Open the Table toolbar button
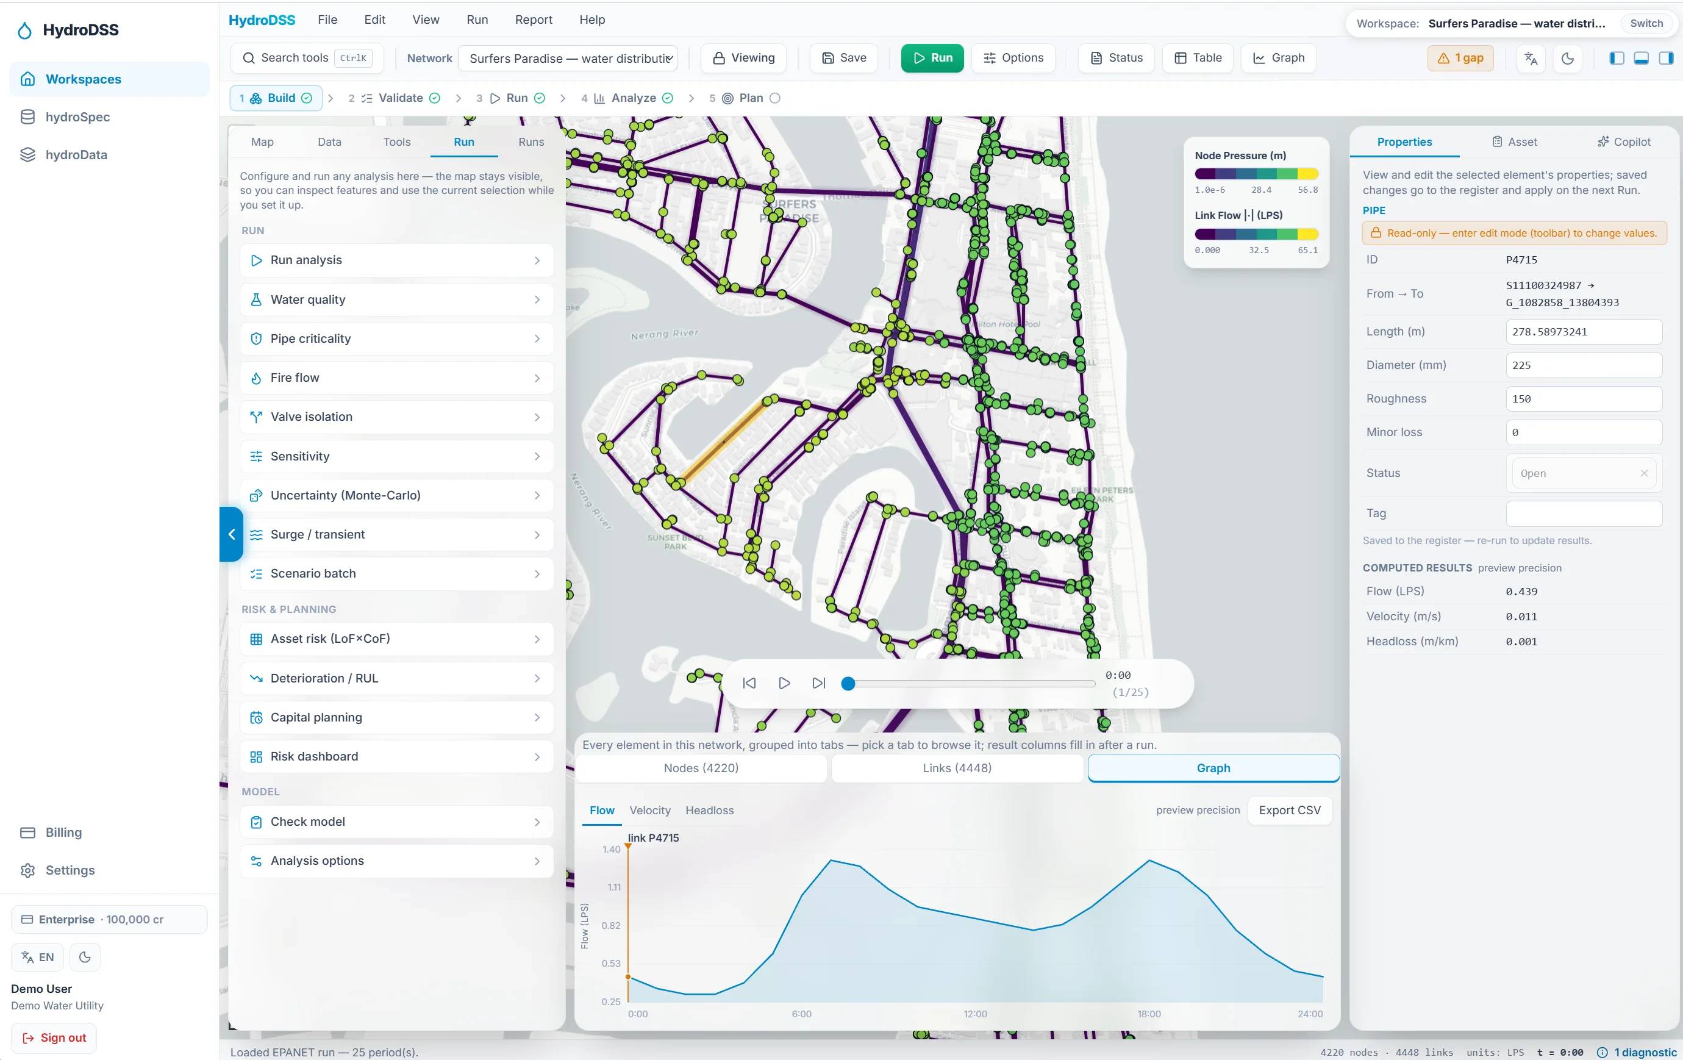The width and height of the screenshot is (1683, 1060). click(x=1198, y=58)
